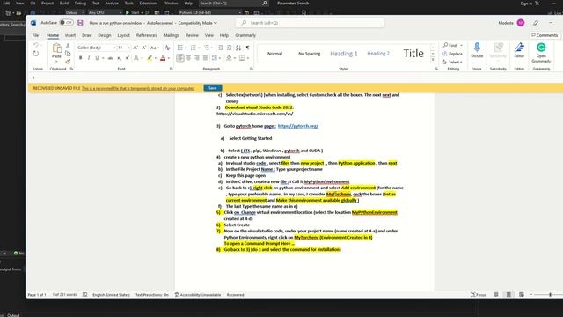Switch to the Review tab
This screenshot has width=563, height=317.
192,35
